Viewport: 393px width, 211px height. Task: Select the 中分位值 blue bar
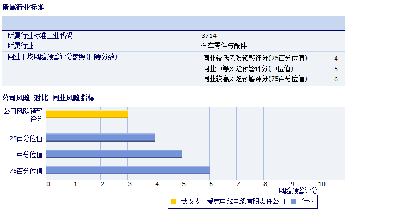click(x=114, y=154)
